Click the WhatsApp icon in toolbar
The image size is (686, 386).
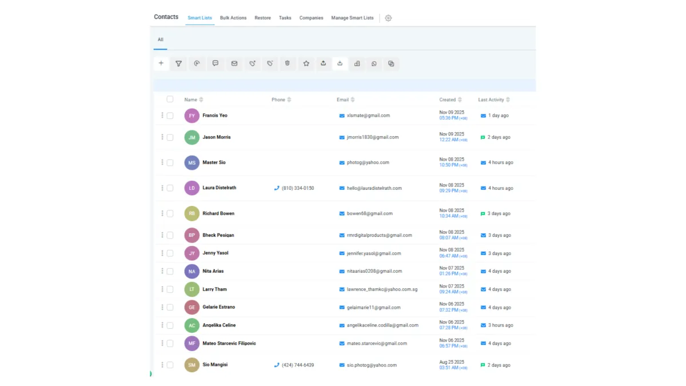click(x=374, y=63)
